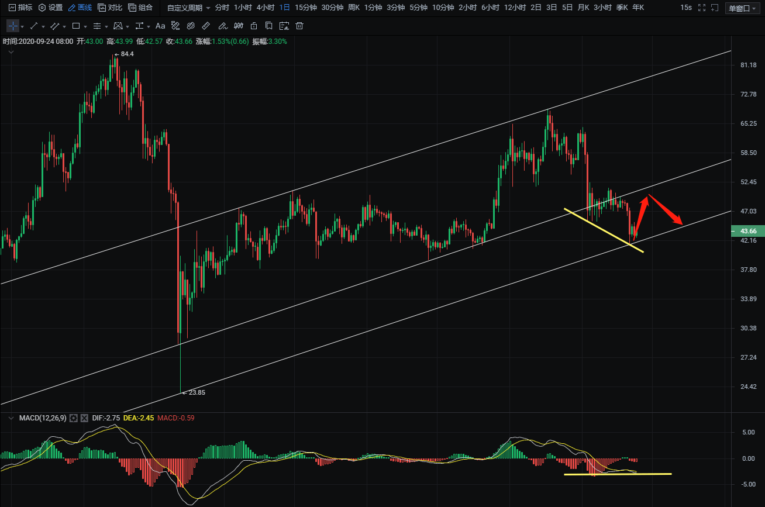Open crosshair tool dropdown arrow
Viewport: 765px width, 507px height.
coord(22,27)
